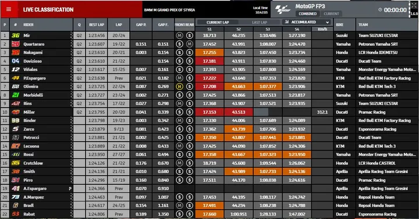Click Rins' medium front tyre icon
This screenshot has height=219, width=419.
pos(179,103)
